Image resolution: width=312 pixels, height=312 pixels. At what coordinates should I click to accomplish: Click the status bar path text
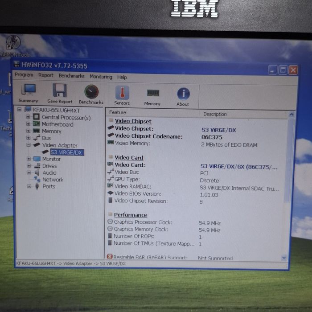tap(71, 263)
